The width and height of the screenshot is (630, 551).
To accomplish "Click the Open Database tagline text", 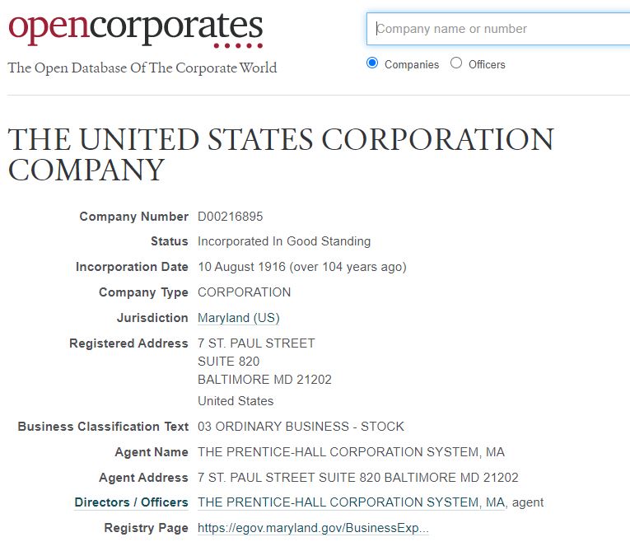I will tap(142, 68).
